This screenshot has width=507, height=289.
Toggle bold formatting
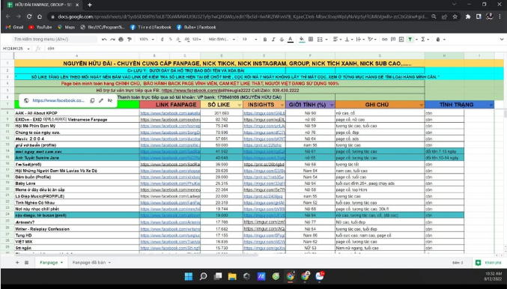tap(265, 39)
